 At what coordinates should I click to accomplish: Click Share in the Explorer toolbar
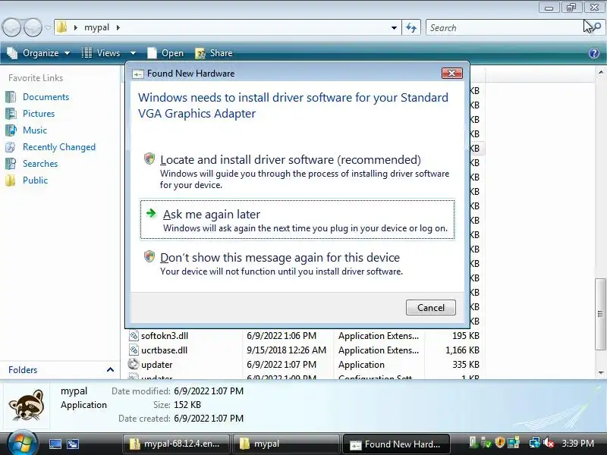click(214, 53)
